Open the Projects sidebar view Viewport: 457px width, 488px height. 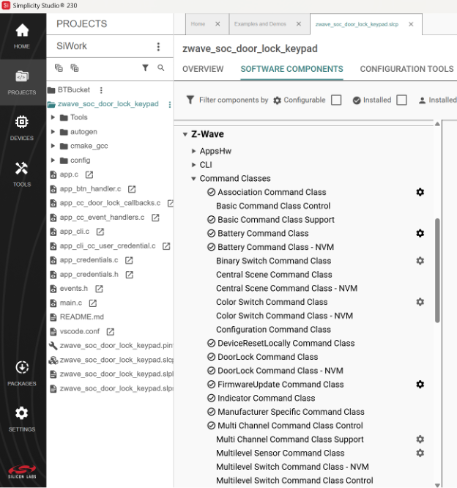tap(22, 82)
